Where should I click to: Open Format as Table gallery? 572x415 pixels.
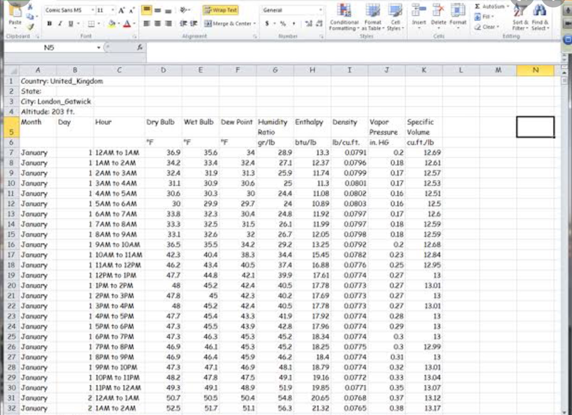pyautogui.click(x=373, y=17)
